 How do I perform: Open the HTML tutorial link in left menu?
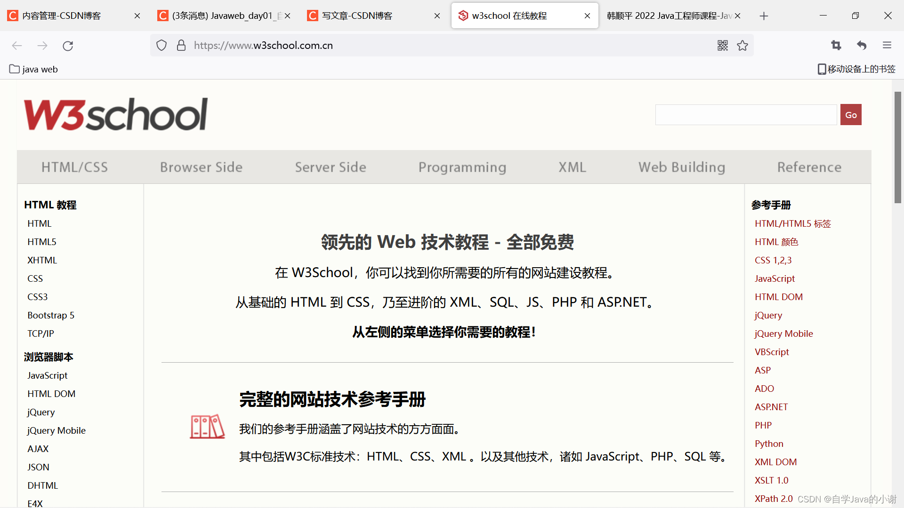[39, 223]
